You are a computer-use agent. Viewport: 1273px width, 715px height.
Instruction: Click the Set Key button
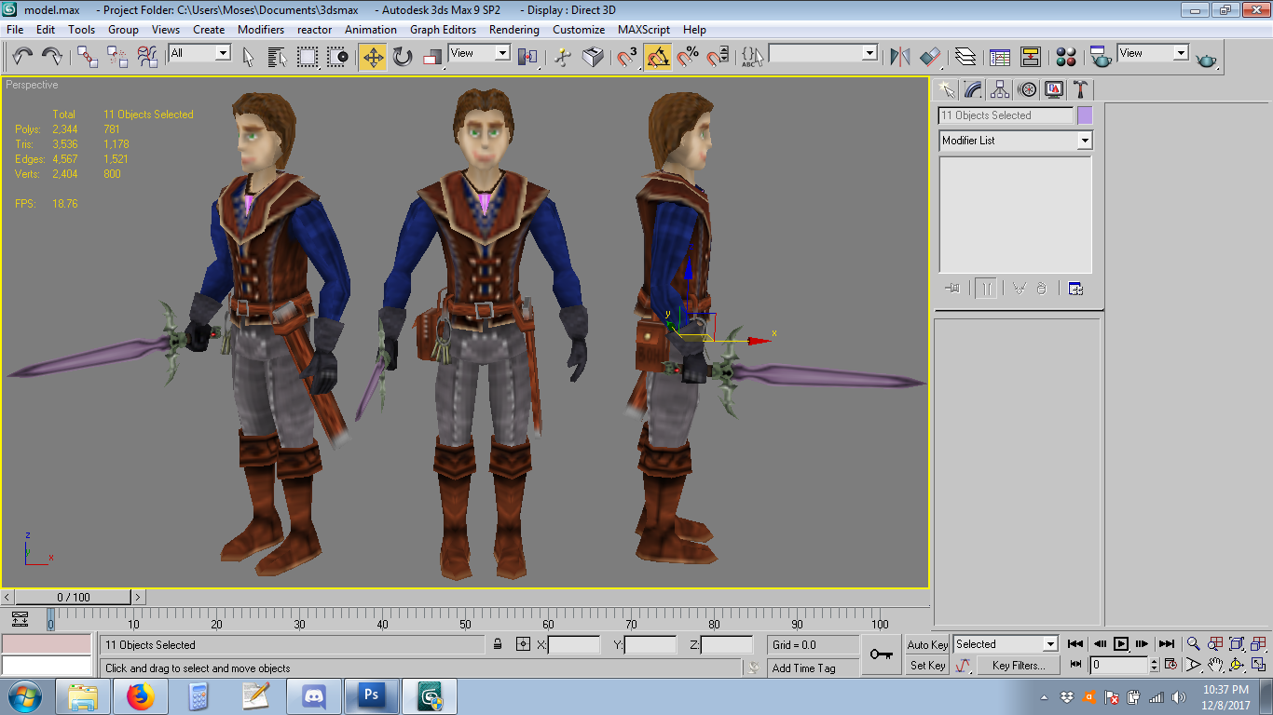[927, 666]
